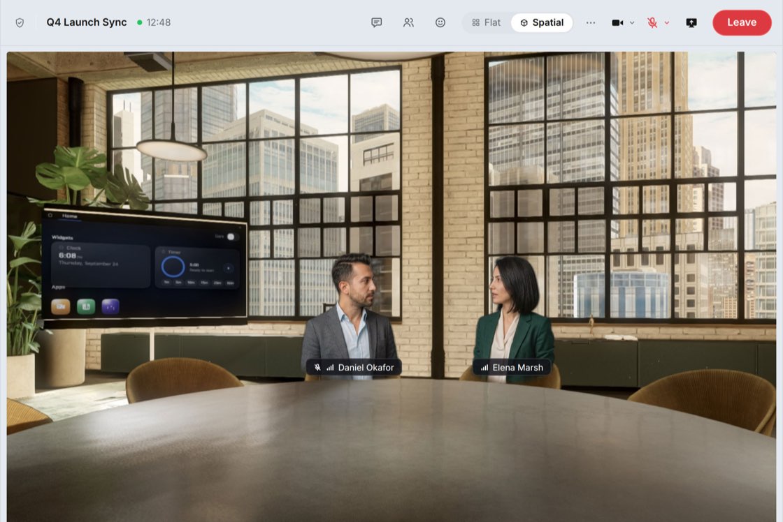The height and width of the screenshot is (522, 783).
Task: Click the 12:48 meeting timer
Action: [x=158, y=22]
